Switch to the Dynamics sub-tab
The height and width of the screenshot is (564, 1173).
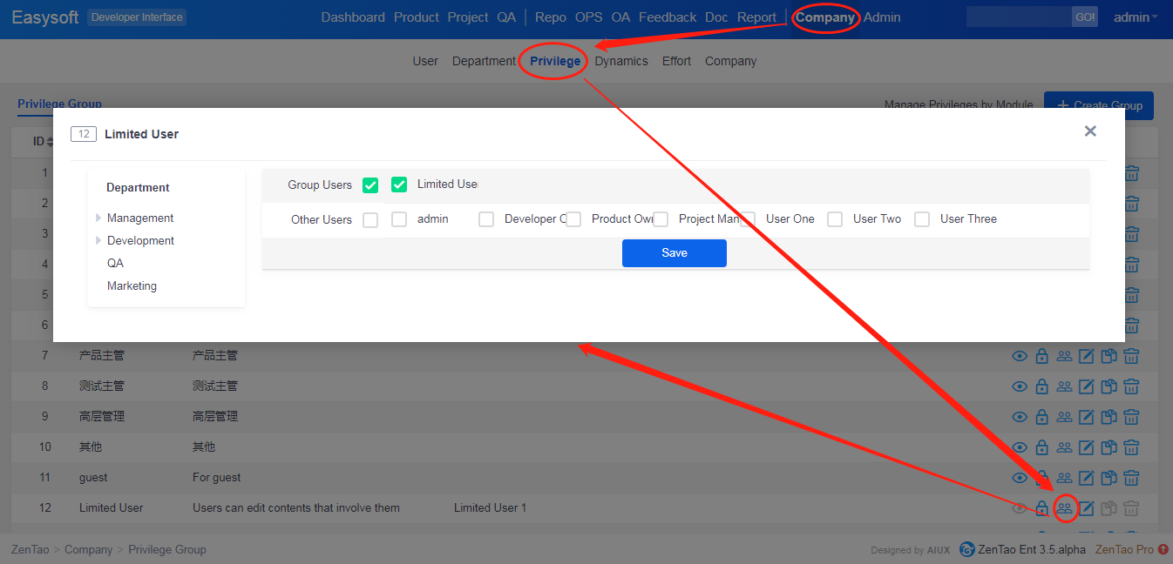[x=621, y=61]
